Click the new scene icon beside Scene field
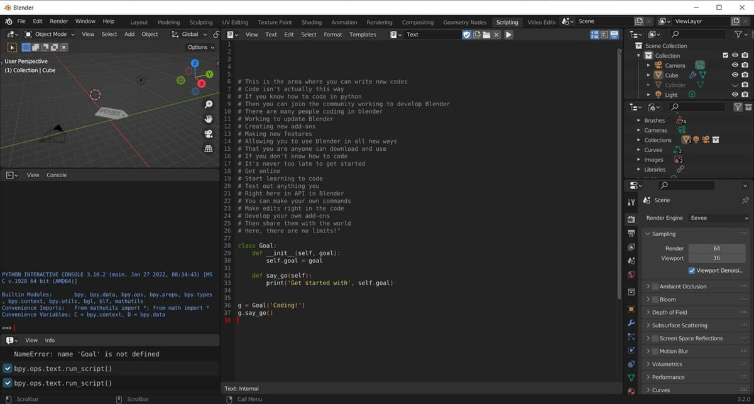Viewport: 754px width, 404px height. pyautogui.click(x=639, y=21)
